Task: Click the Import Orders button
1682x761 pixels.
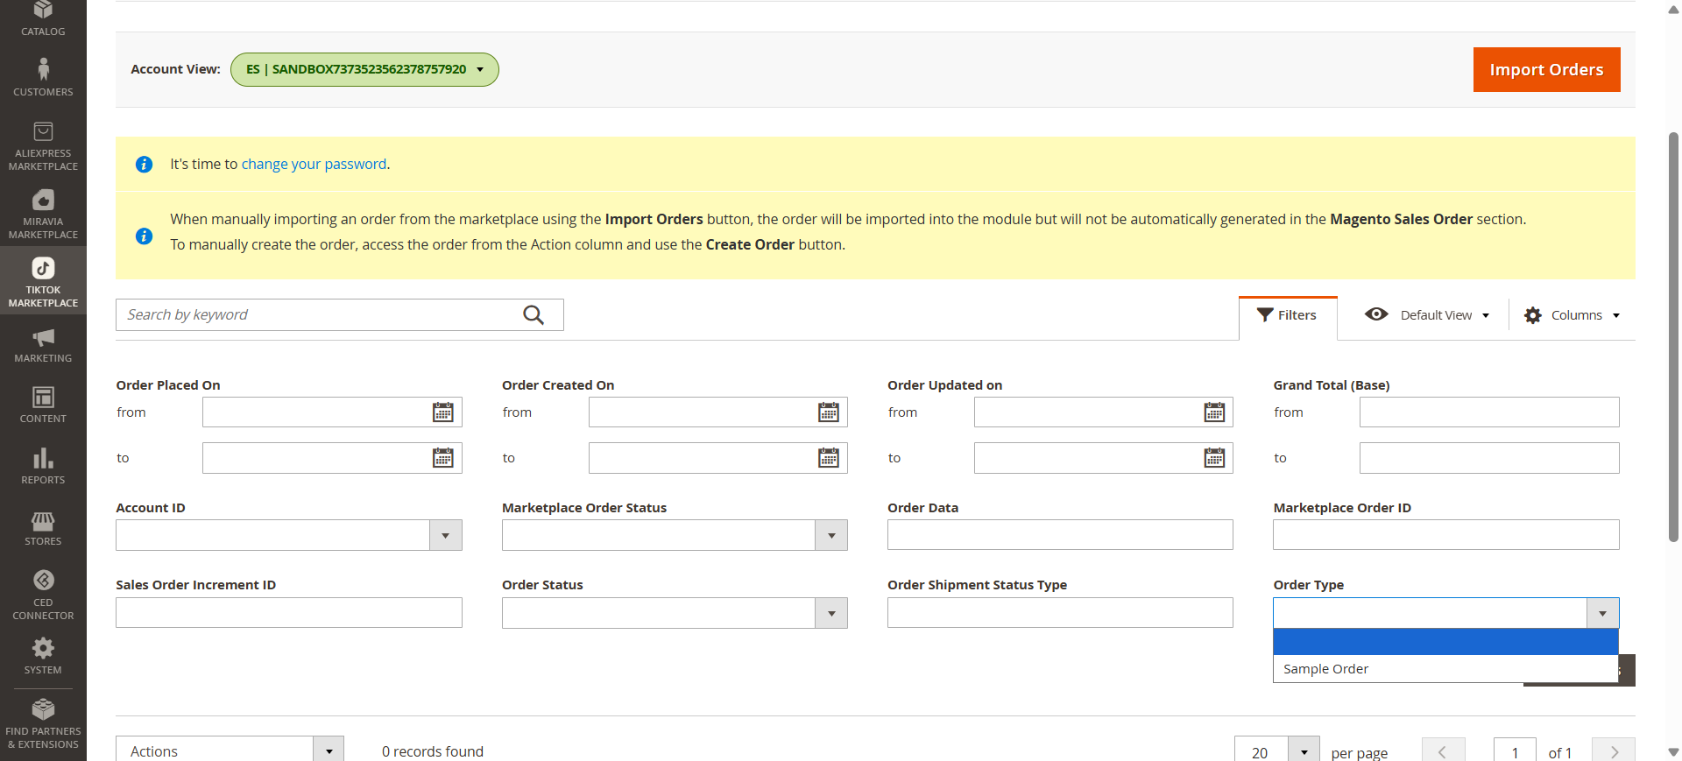Action: (x=1546, y=70)
